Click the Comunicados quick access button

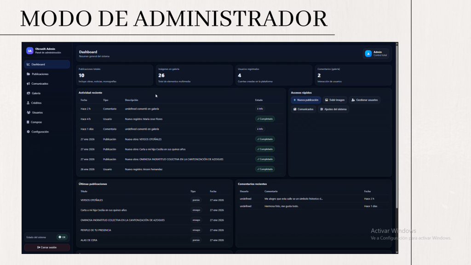[x=303, y=109]
